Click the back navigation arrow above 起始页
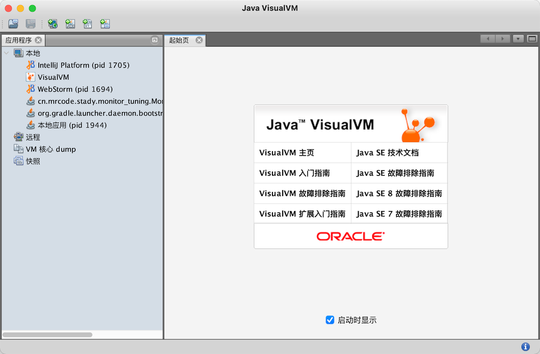540x354 pixels. (x=488, y=38)
